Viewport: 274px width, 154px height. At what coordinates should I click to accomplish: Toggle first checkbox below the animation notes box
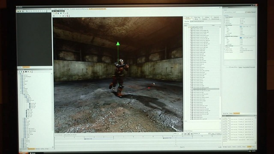pyautogui.click(x=185, y=131)
